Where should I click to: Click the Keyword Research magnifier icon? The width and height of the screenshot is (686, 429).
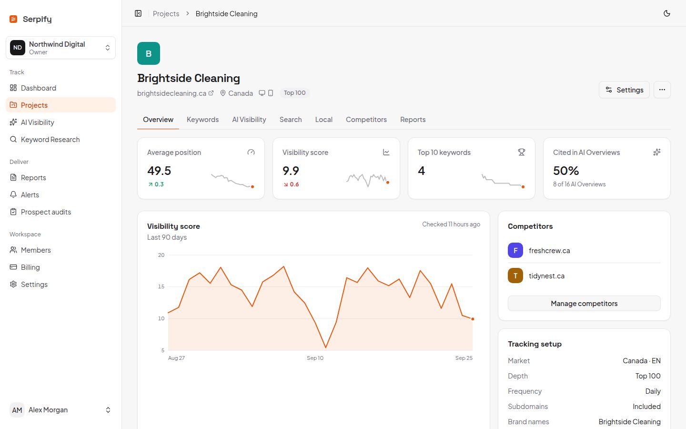pos(13,139)
